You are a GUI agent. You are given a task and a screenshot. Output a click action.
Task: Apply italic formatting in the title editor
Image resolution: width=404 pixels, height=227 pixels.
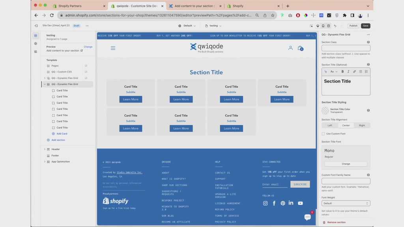(348, 71)
